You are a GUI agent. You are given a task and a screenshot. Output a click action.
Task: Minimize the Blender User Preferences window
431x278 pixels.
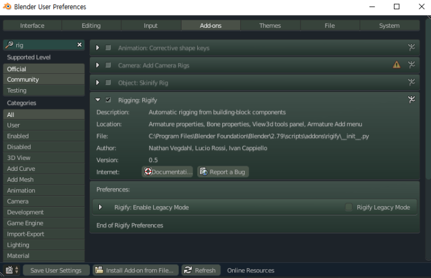click(x=372, y=6)
